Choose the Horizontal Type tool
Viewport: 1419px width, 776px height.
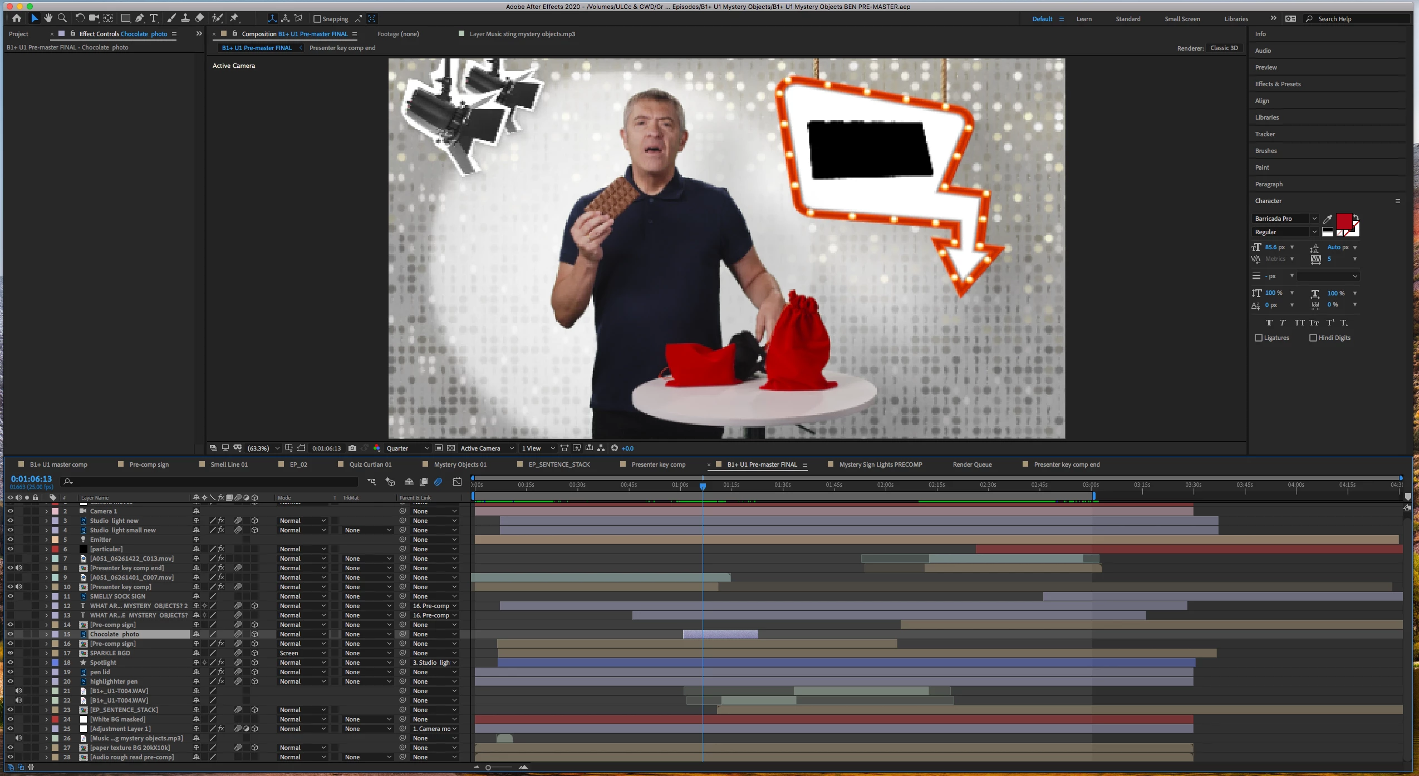click(x=154, y=18)
